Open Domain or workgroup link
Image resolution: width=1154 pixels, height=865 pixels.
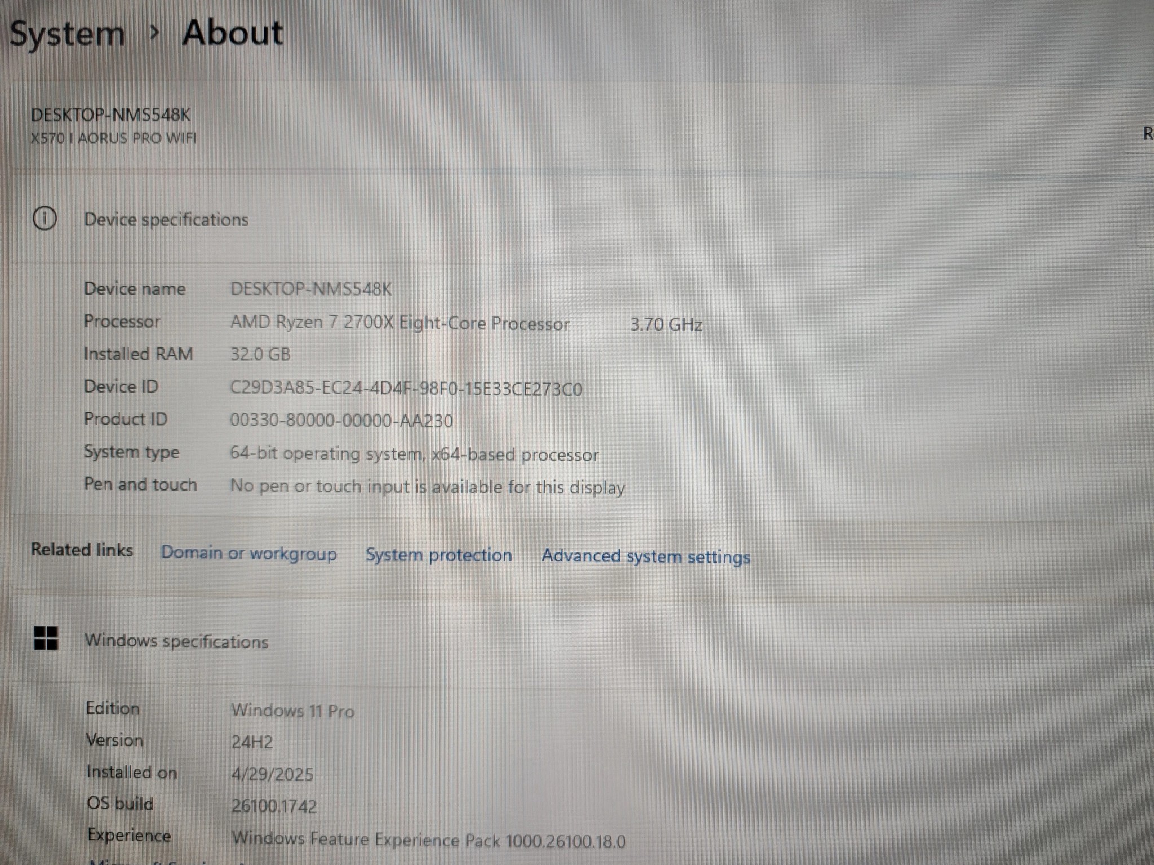click(248, 554)
